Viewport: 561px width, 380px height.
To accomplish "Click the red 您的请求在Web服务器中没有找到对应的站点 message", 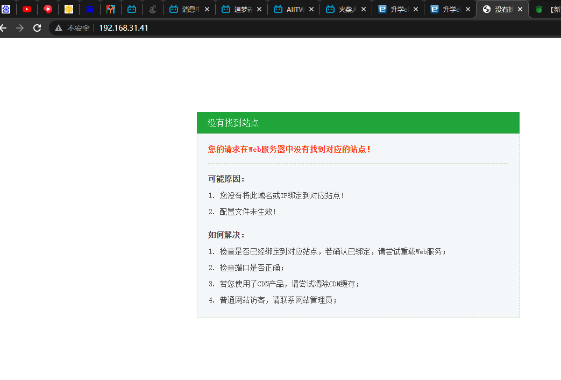I will click(x=289, y=149).
